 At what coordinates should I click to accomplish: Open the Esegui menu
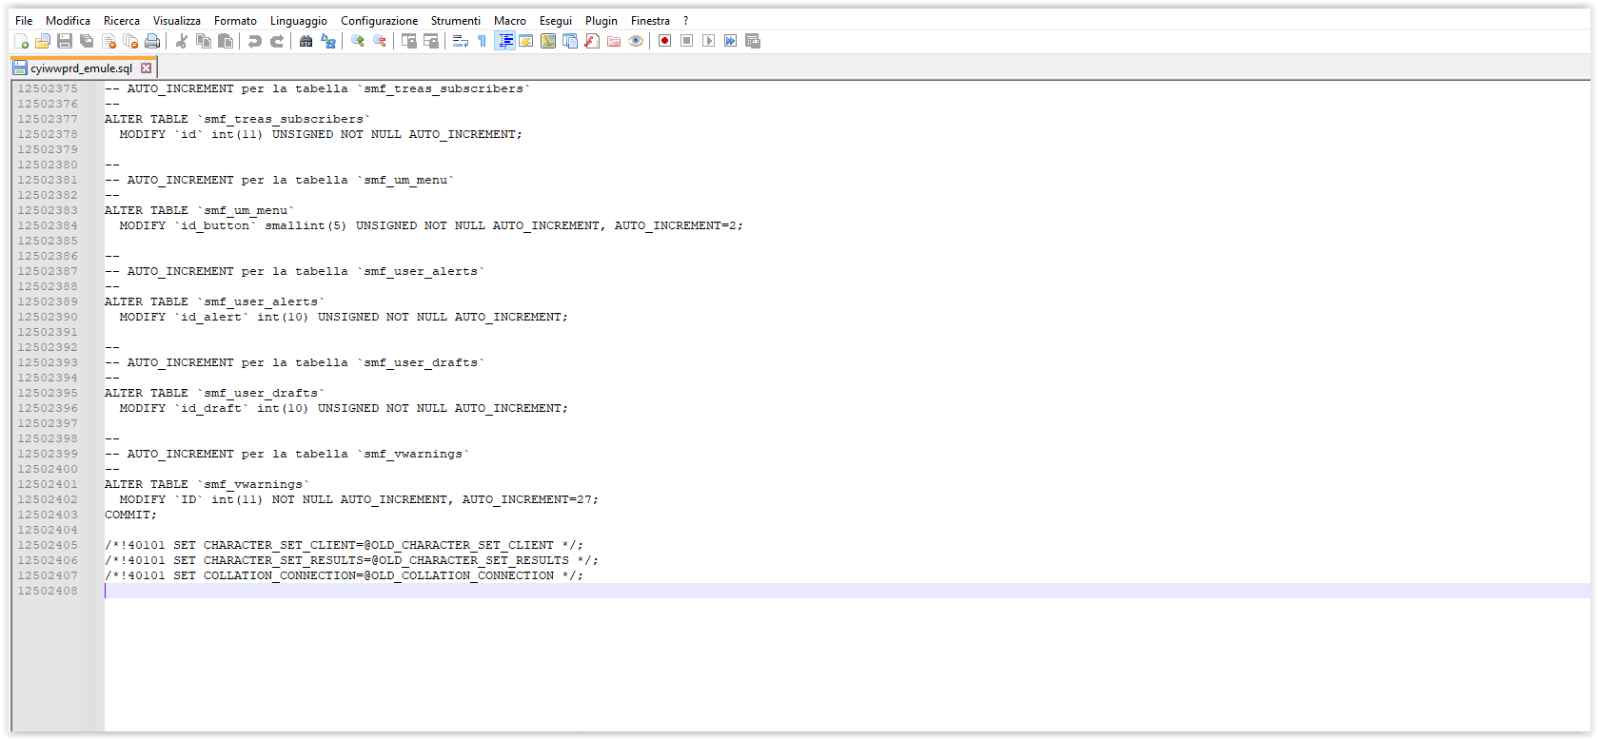pos(556,20)
